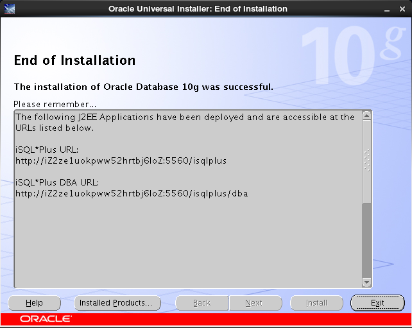
Task: Click the disabled Next button
Action: click(255, 303)
